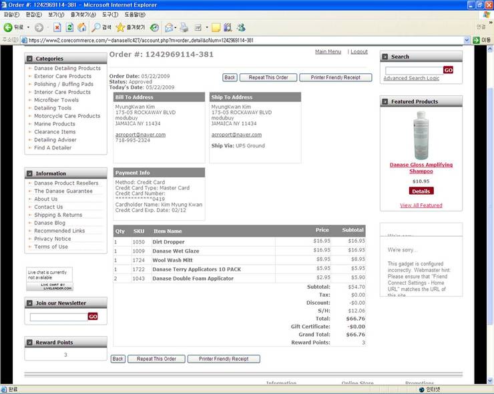Open the 편집(E) menu
Viewport: 494px width, 394px height.
click(x=33, y=15)
